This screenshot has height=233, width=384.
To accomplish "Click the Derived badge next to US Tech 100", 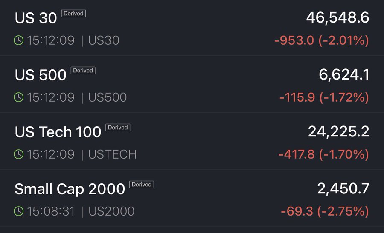I will click(x=118, y=128).
